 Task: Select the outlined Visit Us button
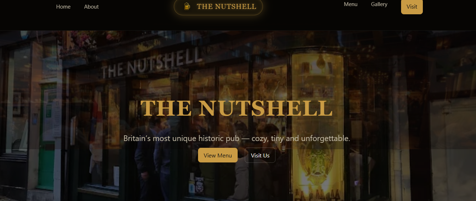[260, 155]
